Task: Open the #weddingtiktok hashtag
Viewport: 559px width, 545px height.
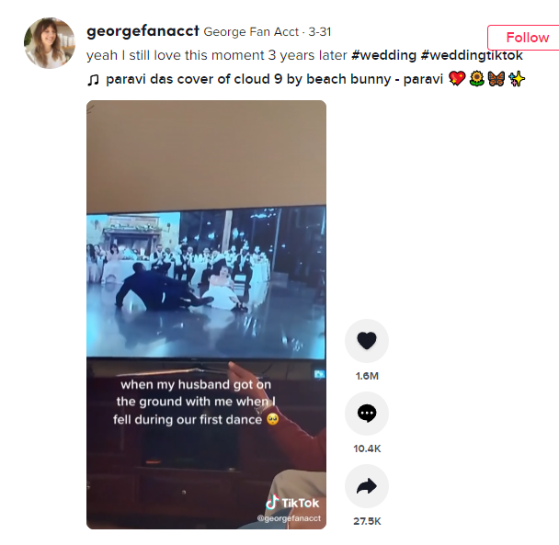Action: coord(472,55)
